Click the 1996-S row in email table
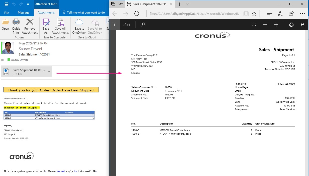 coord(49,118)
